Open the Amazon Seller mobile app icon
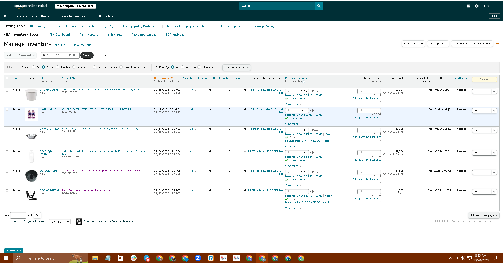 [x=79, y=221]
